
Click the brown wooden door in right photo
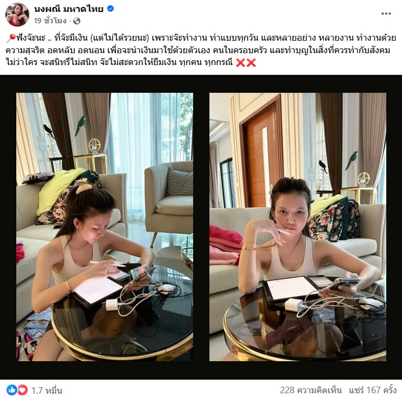point(261,154)
